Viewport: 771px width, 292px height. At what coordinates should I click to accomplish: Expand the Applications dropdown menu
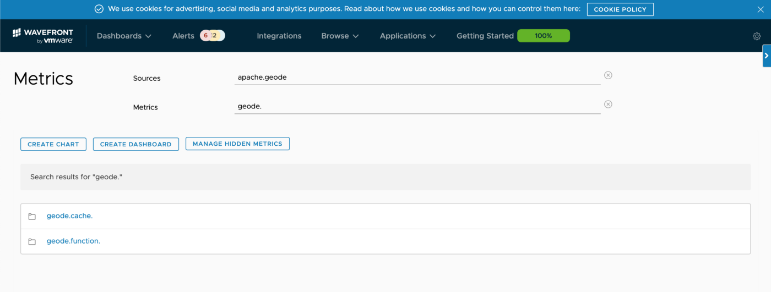pos(408,36)
